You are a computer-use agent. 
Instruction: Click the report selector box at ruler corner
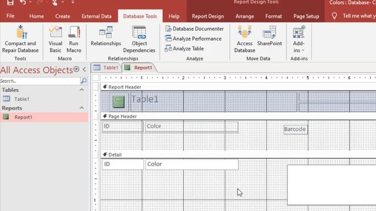(x=96, y=78)
